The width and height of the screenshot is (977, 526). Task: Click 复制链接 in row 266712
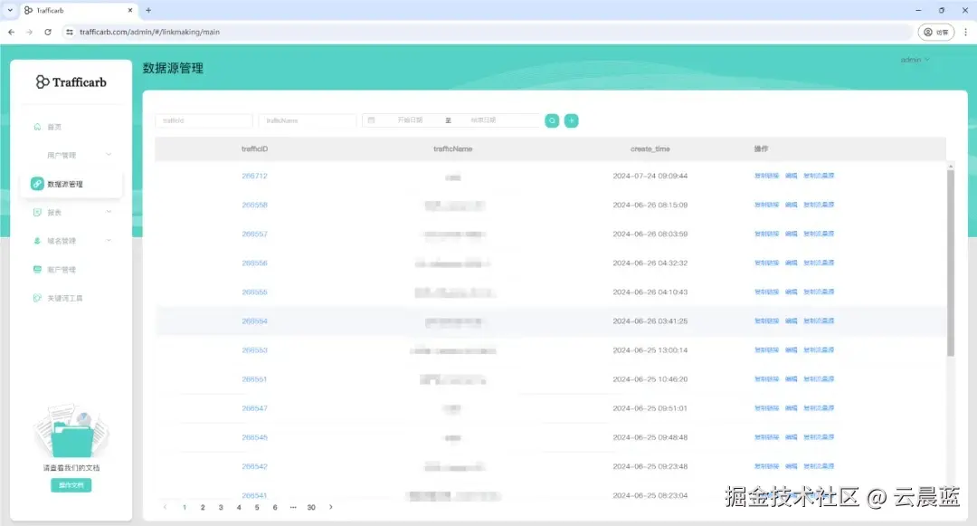pyautogui.click(x=766, y=176)
